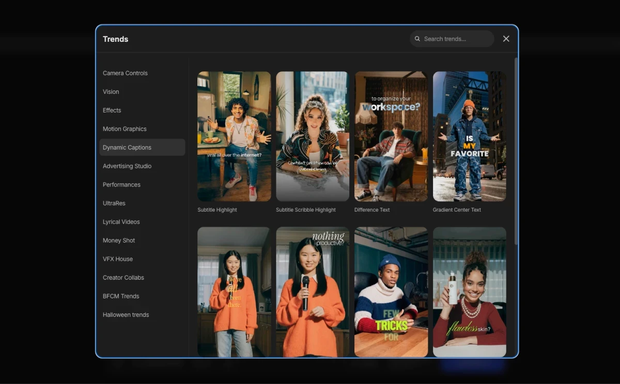This screenshot has width=620, height=384.
Task: Click the trends list vertical scrollbar
Action: point(516,151)
